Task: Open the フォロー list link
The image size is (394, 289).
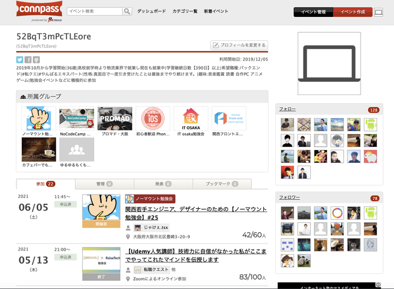Action: pos(287,109)
